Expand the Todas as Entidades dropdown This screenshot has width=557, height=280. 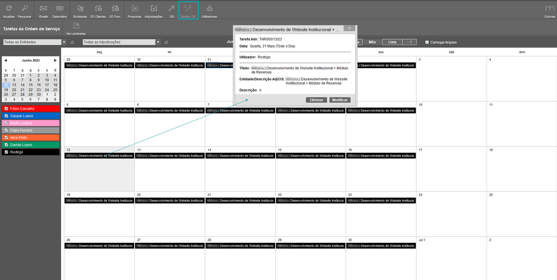[64, 42]
